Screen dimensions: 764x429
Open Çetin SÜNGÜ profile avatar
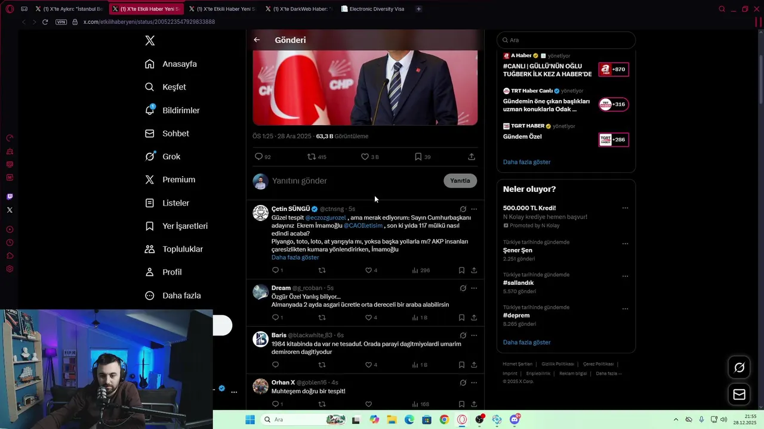(x=261, y=213)
